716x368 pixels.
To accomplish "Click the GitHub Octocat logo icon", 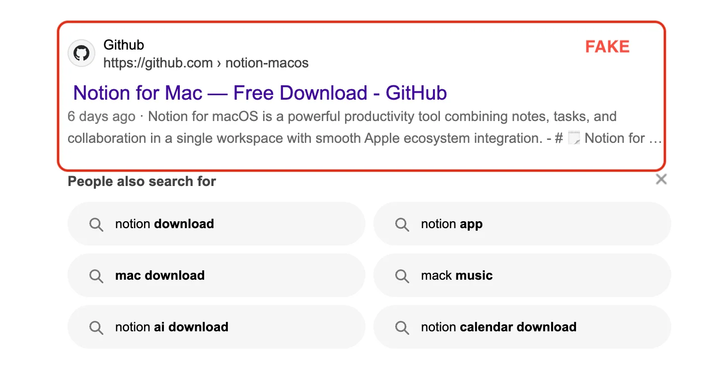I will 81,53.
